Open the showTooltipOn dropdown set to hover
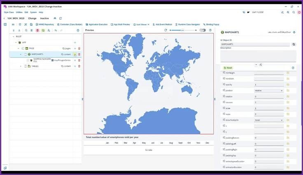This screenshot has width=303, height=175. (x=268, y=120)
